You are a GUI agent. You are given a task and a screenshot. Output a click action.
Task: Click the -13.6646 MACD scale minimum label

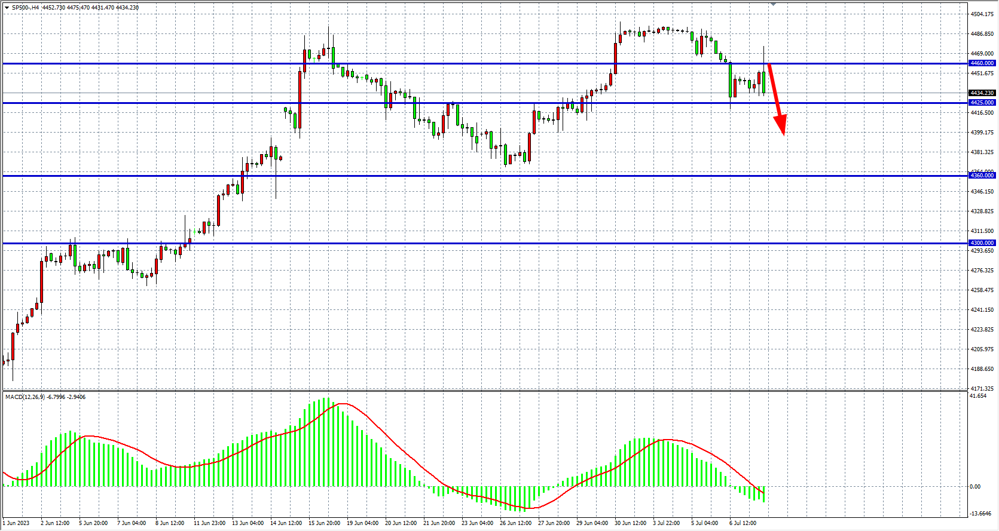coord(981,514)
